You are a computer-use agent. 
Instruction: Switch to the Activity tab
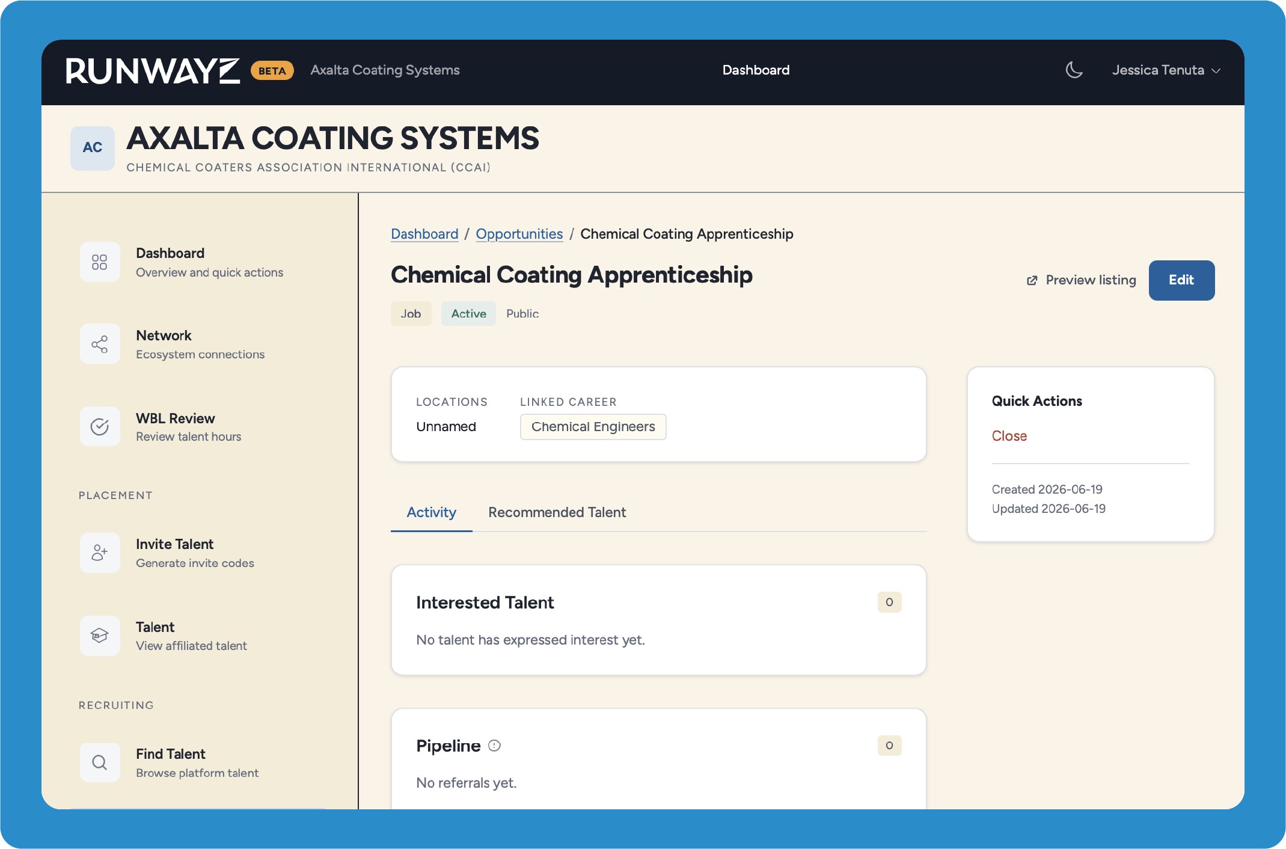coord(432,513)
